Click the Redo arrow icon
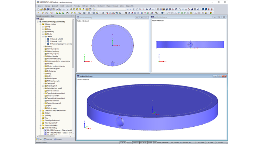The image size is (264, 144). point(67,9)
